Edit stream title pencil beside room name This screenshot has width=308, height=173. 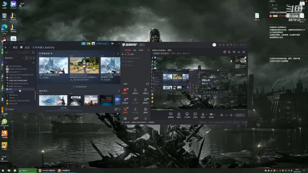click(168, 53)
